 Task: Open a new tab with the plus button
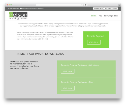click(119, 6)
